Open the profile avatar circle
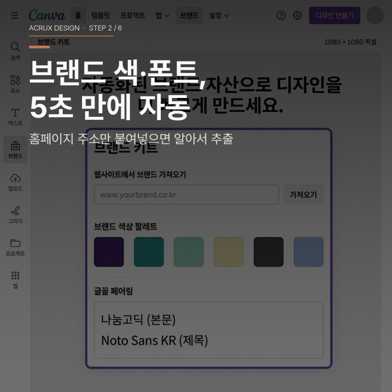392x392 pixels. pyautogui.click(x=375, y=15)
